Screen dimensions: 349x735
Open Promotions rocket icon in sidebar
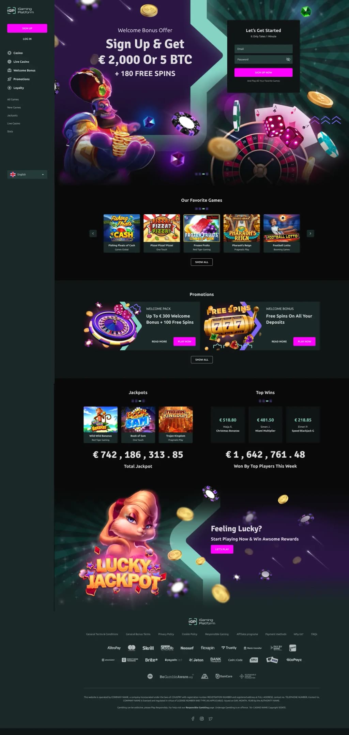(10, 79)
